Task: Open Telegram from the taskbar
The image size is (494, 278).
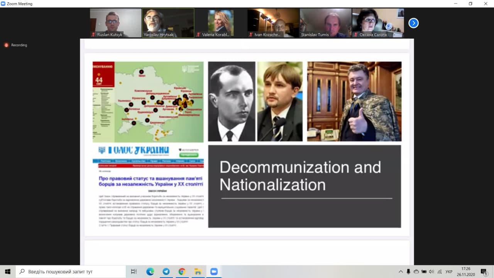Action: 166,271
